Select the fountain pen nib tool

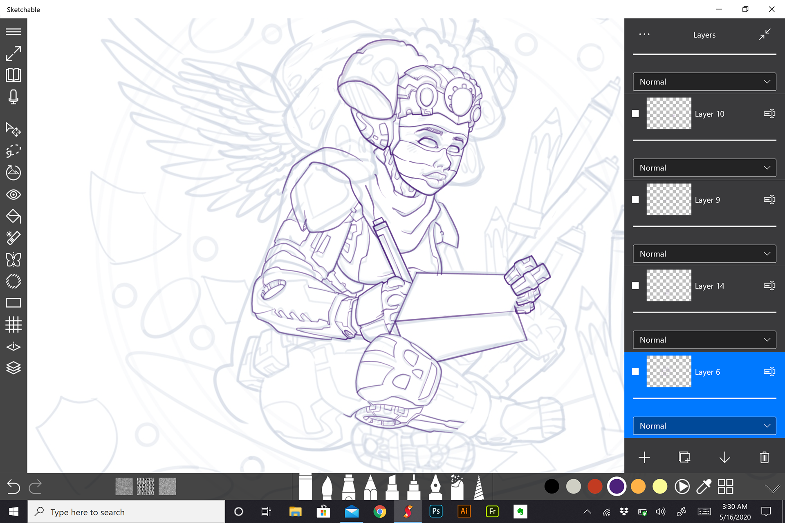[435, 487]
